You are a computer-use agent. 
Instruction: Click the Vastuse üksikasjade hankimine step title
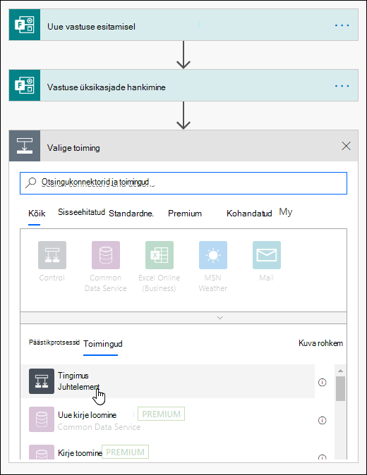click(x=106, y=87)
